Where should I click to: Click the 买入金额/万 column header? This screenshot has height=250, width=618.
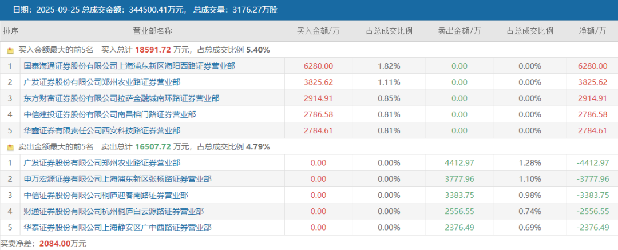pos(319,31)
